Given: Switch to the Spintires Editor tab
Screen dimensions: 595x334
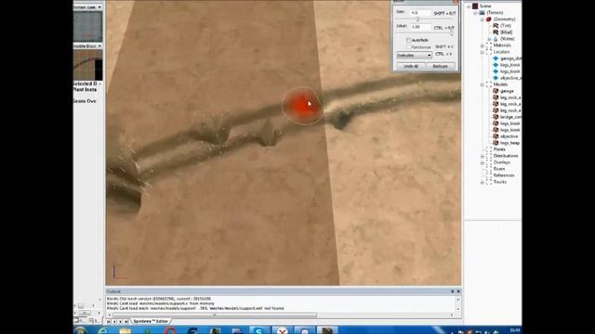Looking at the screenshot, I should (151, 321).
